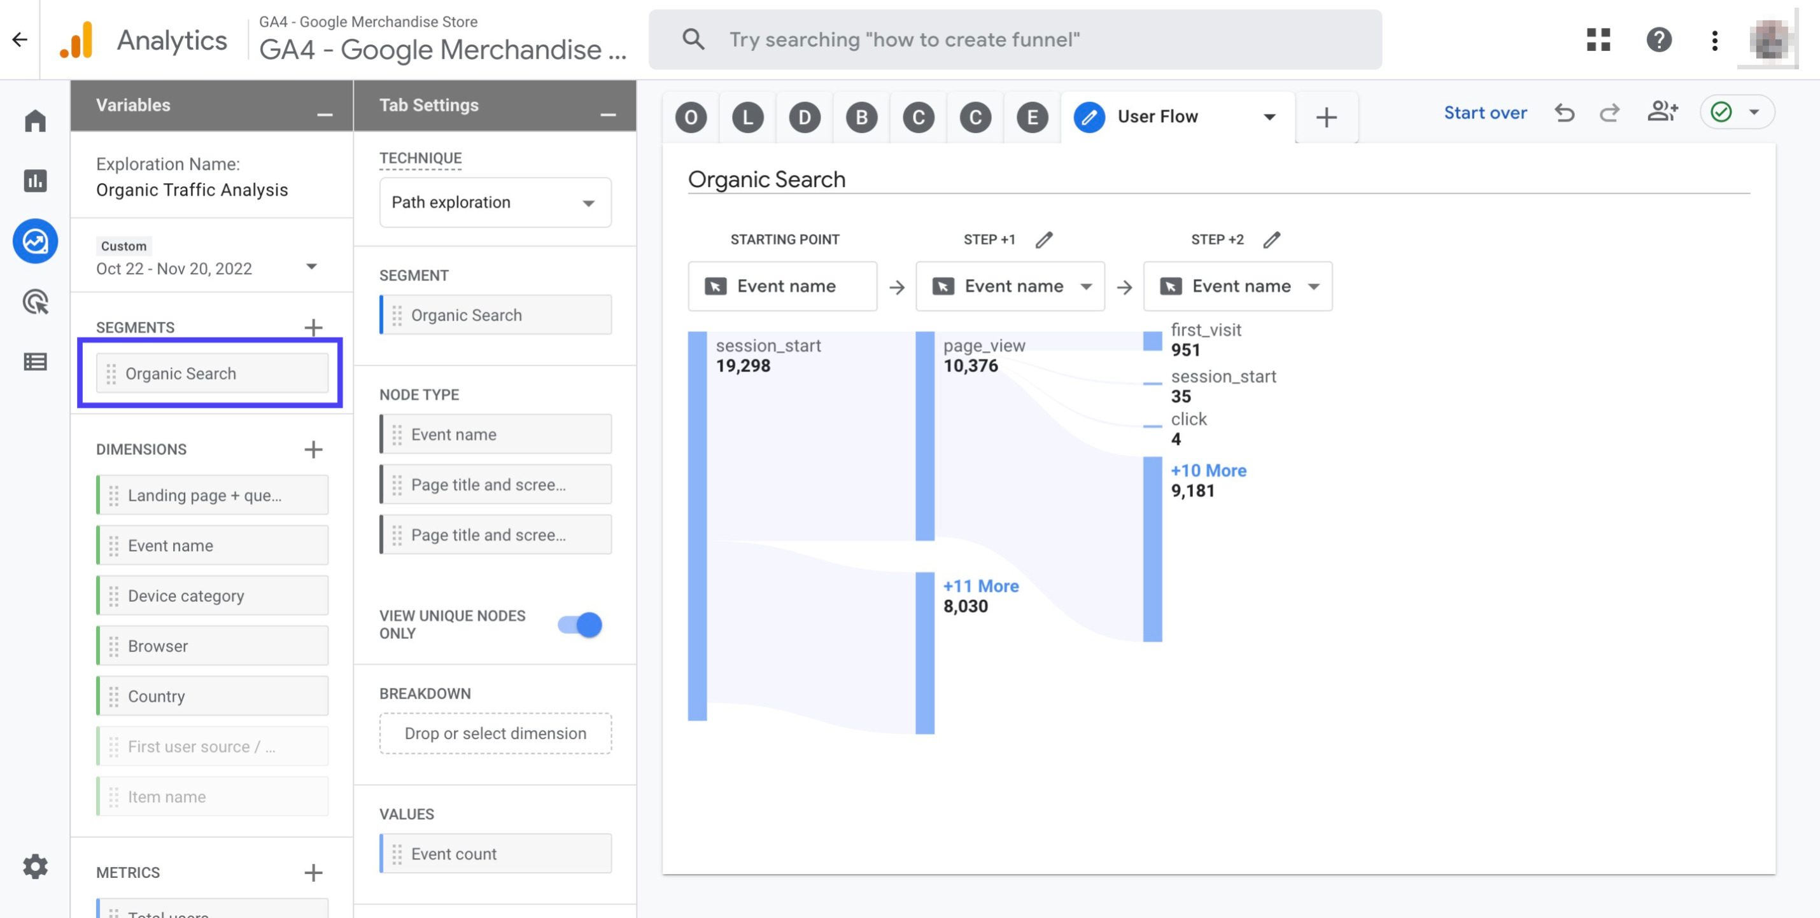The height and width of the screenshot is (918, 1820).
Task: Click the search magnifier icon
Action: tap(693, 39)
